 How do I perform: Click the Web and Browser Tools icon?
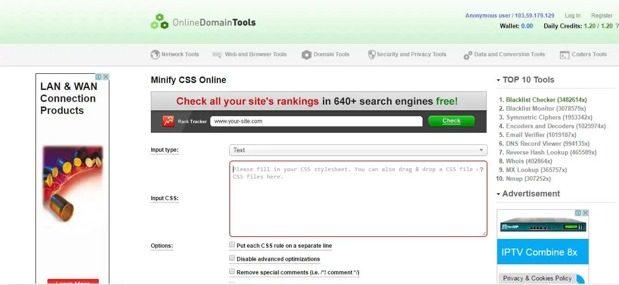[x=217, y=54]
